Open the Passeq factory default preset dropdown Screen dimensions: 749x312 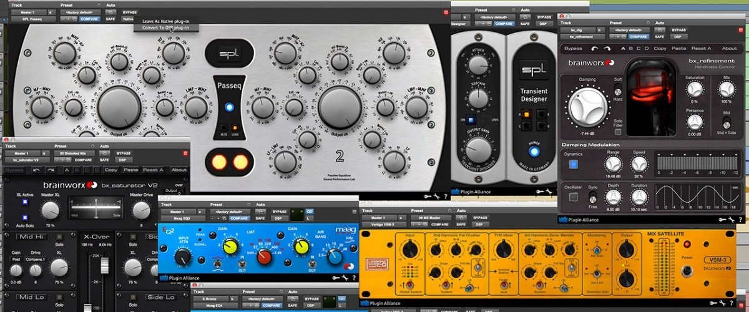80,12
